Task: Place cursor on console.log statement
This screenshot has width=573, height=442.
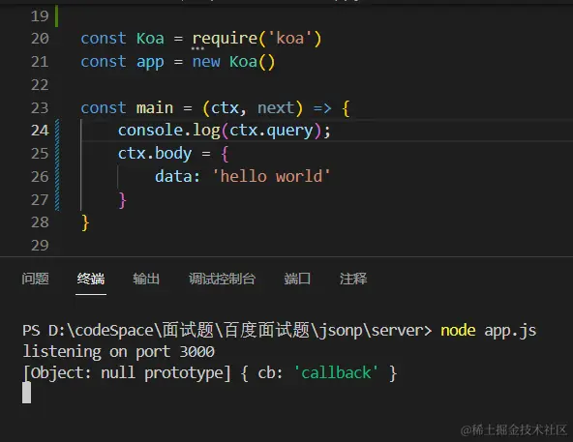Action: [x=224, y=131]
